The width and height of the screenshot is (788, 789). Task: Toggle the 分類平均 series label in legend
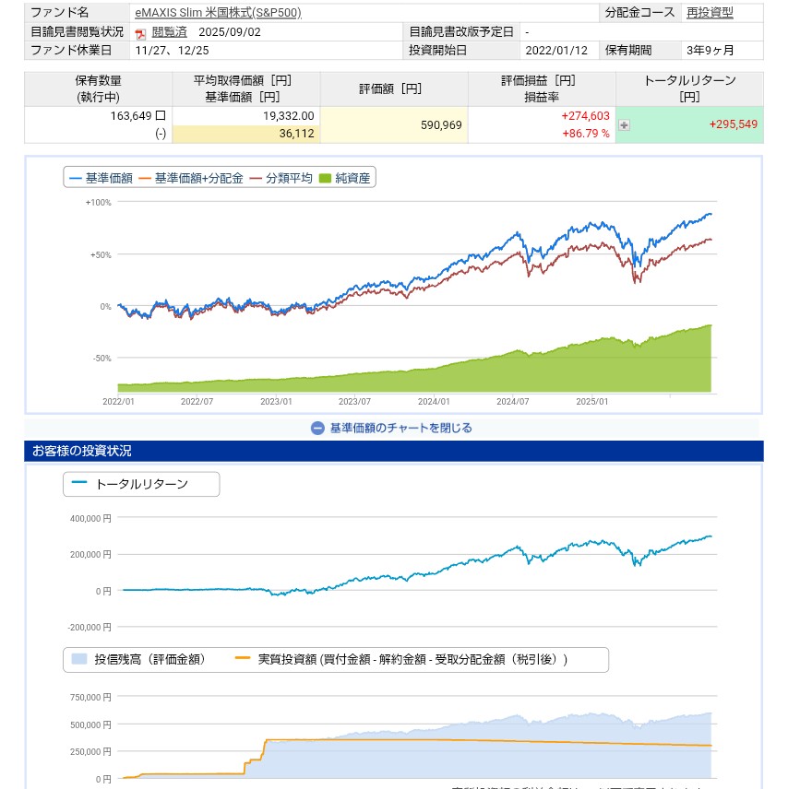(289, 179)
